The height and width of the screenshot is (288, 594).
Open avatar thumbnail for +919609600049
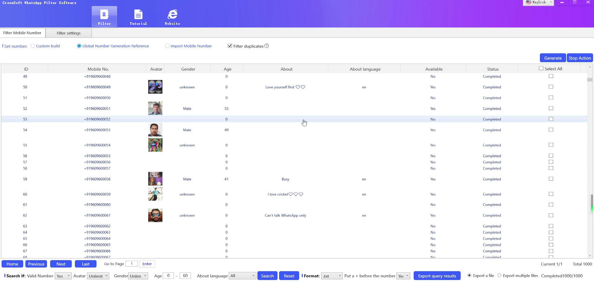point(155,87)
